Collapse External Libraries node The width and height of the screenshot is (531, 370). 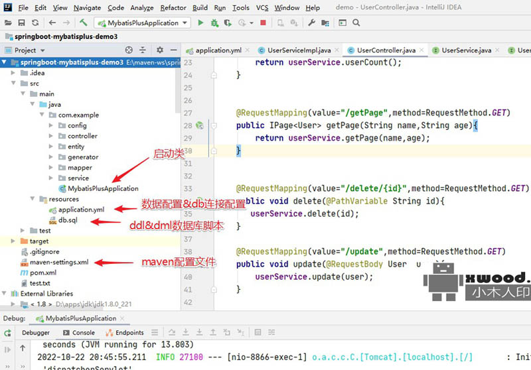pyautogui.click(x=4, y=294)
